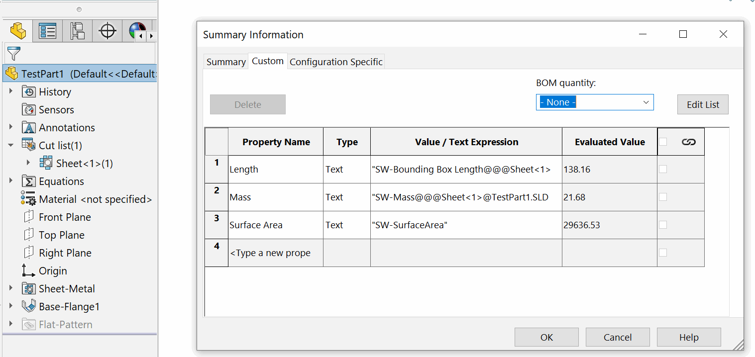Select row header number 2

point(216,197)
